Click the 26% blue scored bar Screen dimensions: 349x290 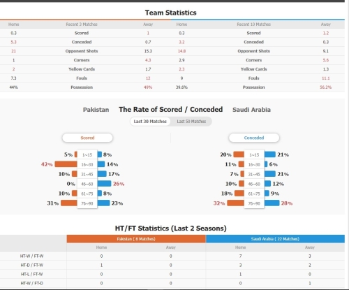tap(104, 184)
